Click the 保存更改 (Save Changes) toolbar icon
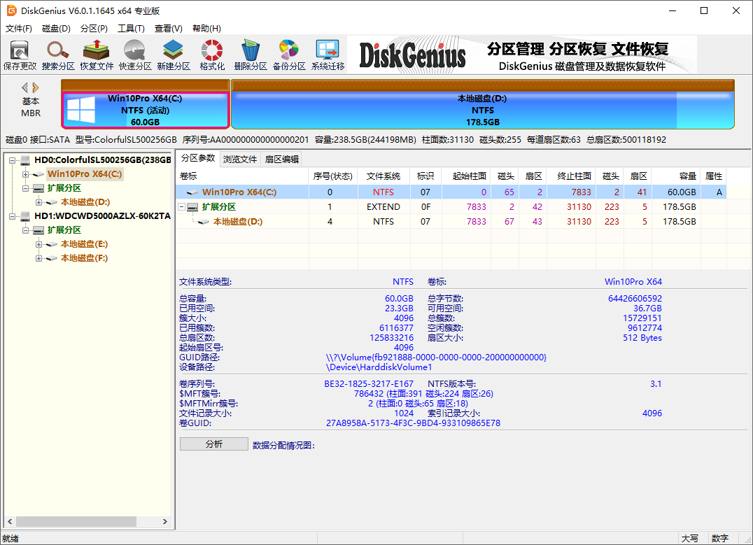 [20, 55]
